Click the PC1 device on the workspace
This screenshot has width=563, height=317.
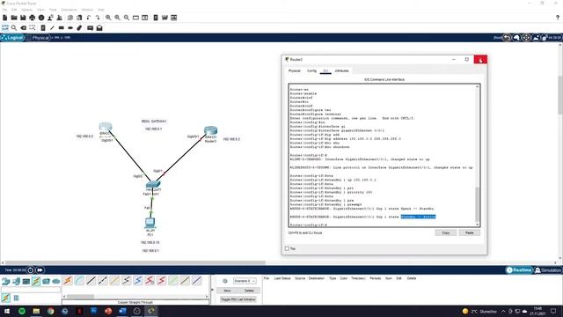(x=150, y=223)
